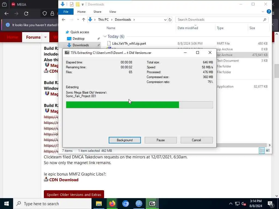Viewport: 279px width, 209px height.
Task: Show hidden tray icons chevron
Action: click(x=231, y=204)
